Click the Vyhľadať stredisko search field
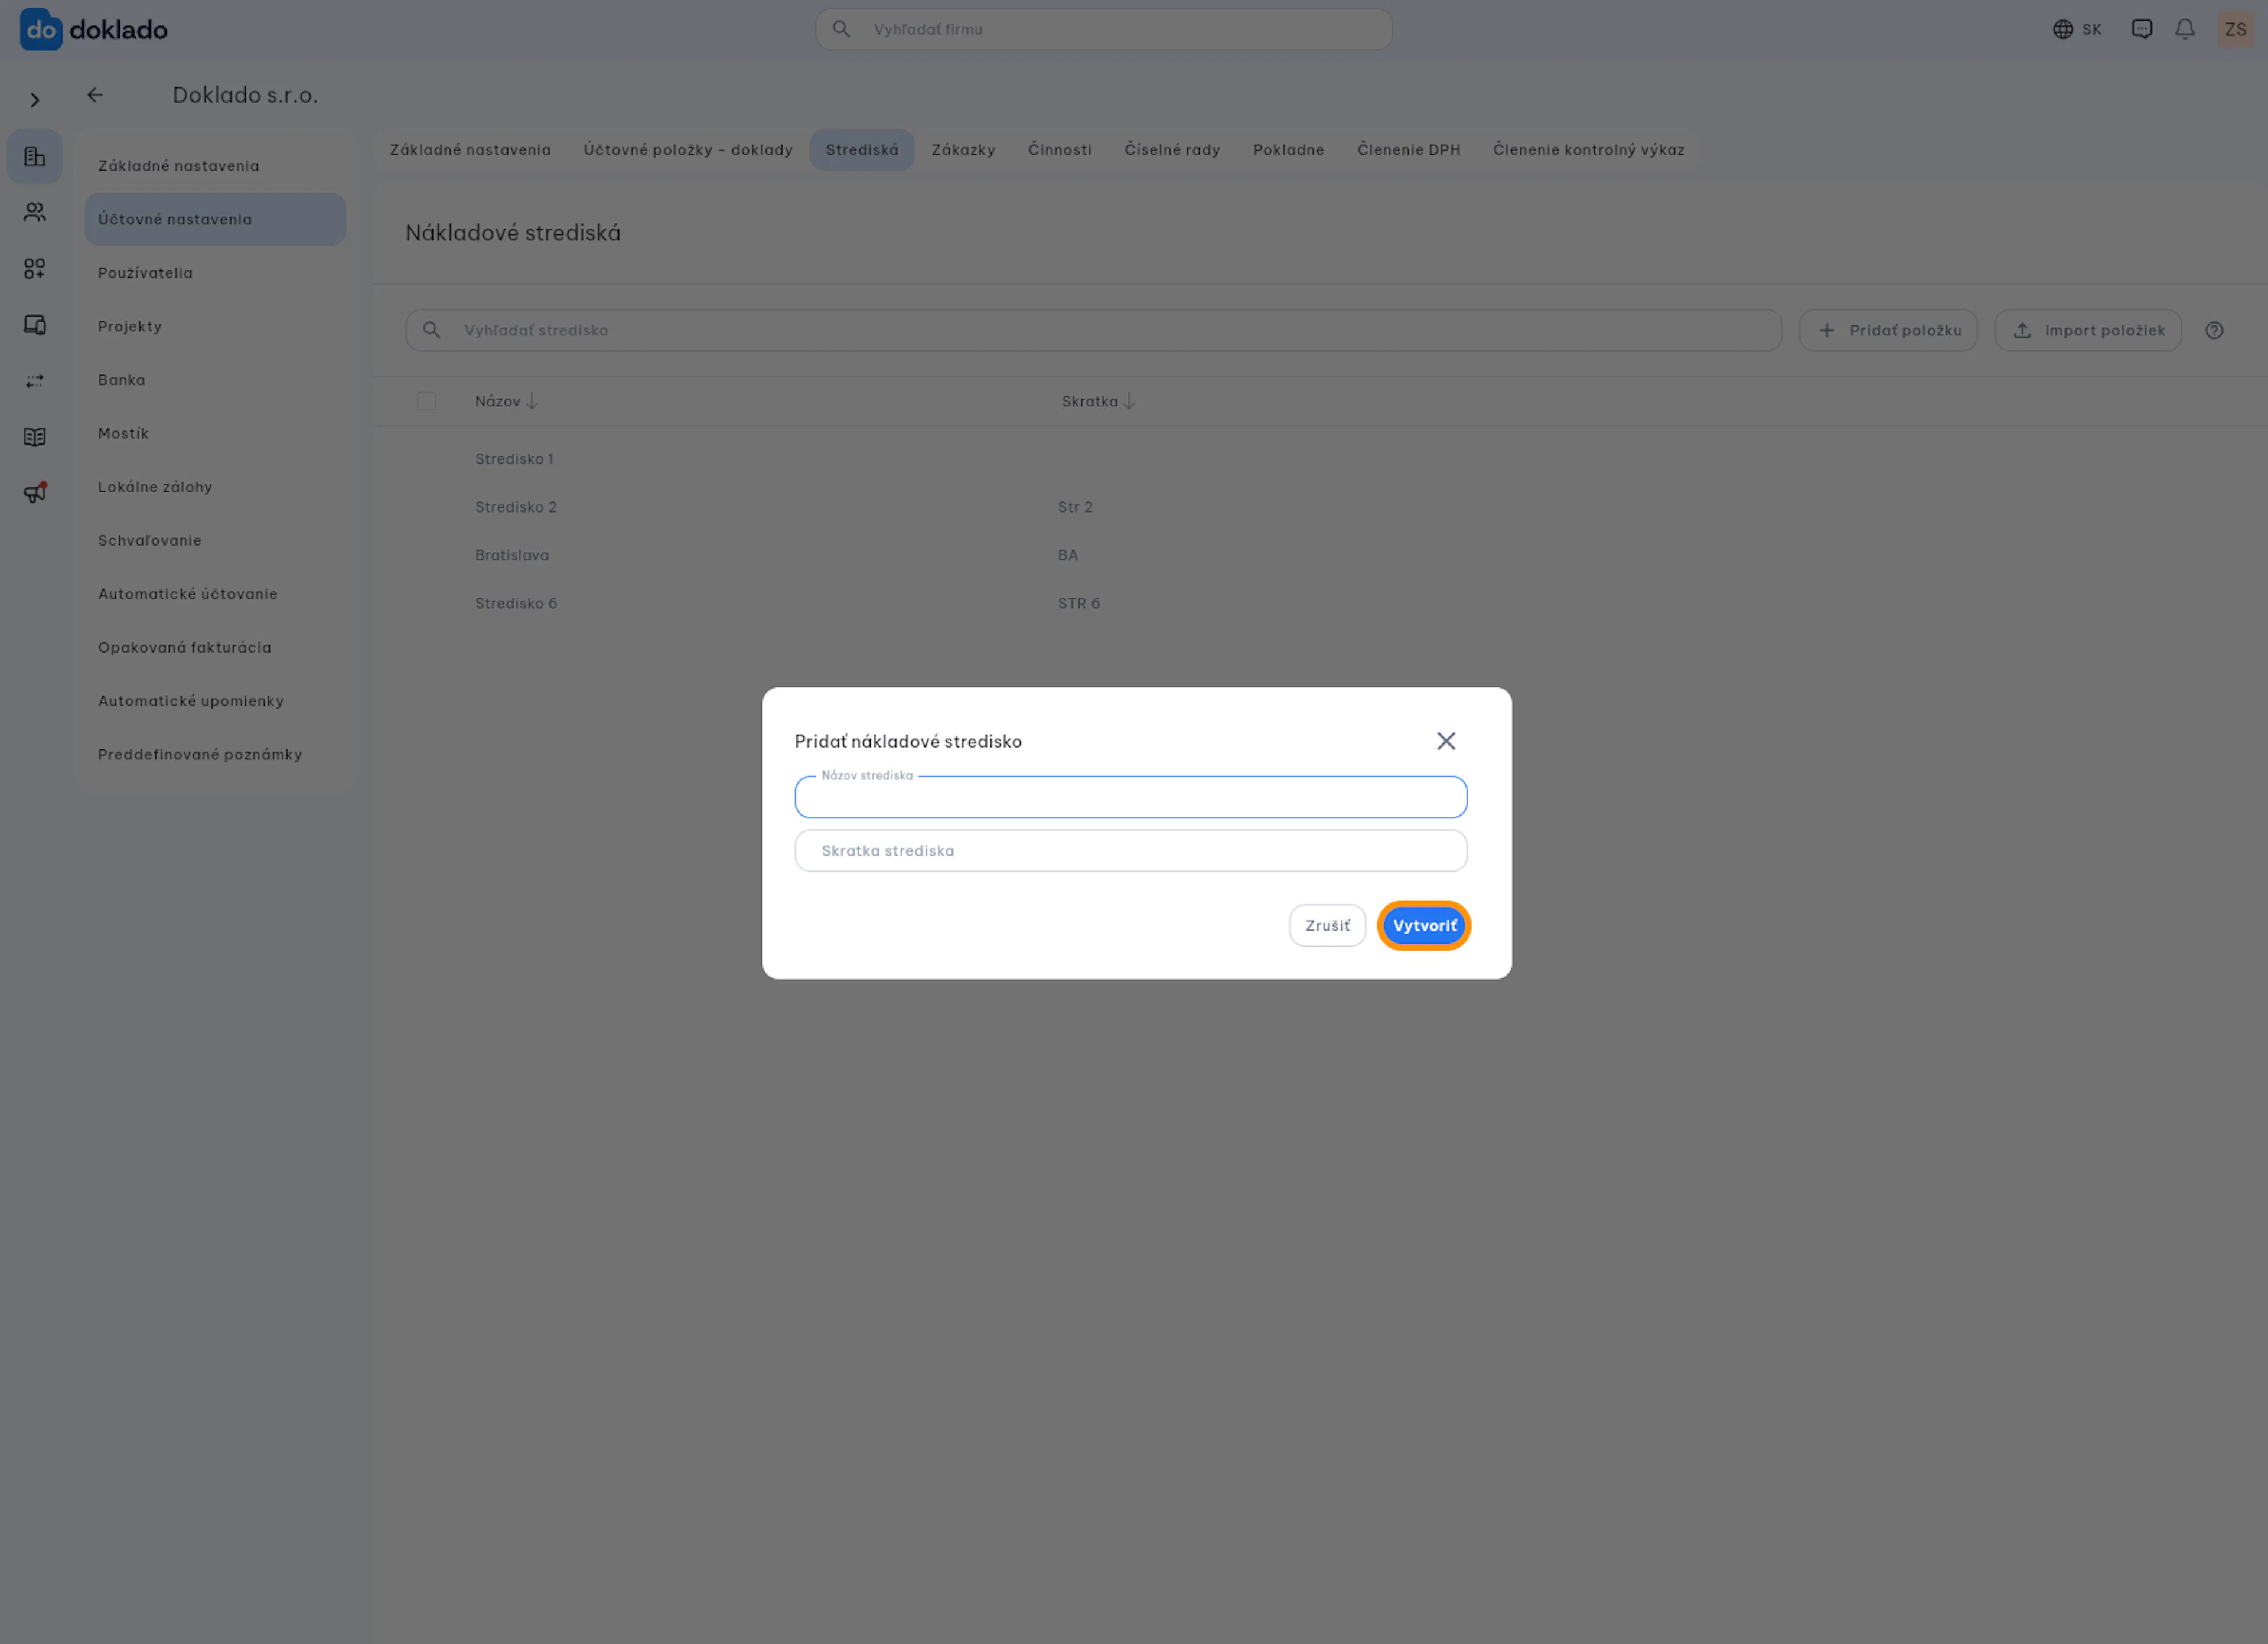The image size is (2268, 1644). [x=1093, y=330]
